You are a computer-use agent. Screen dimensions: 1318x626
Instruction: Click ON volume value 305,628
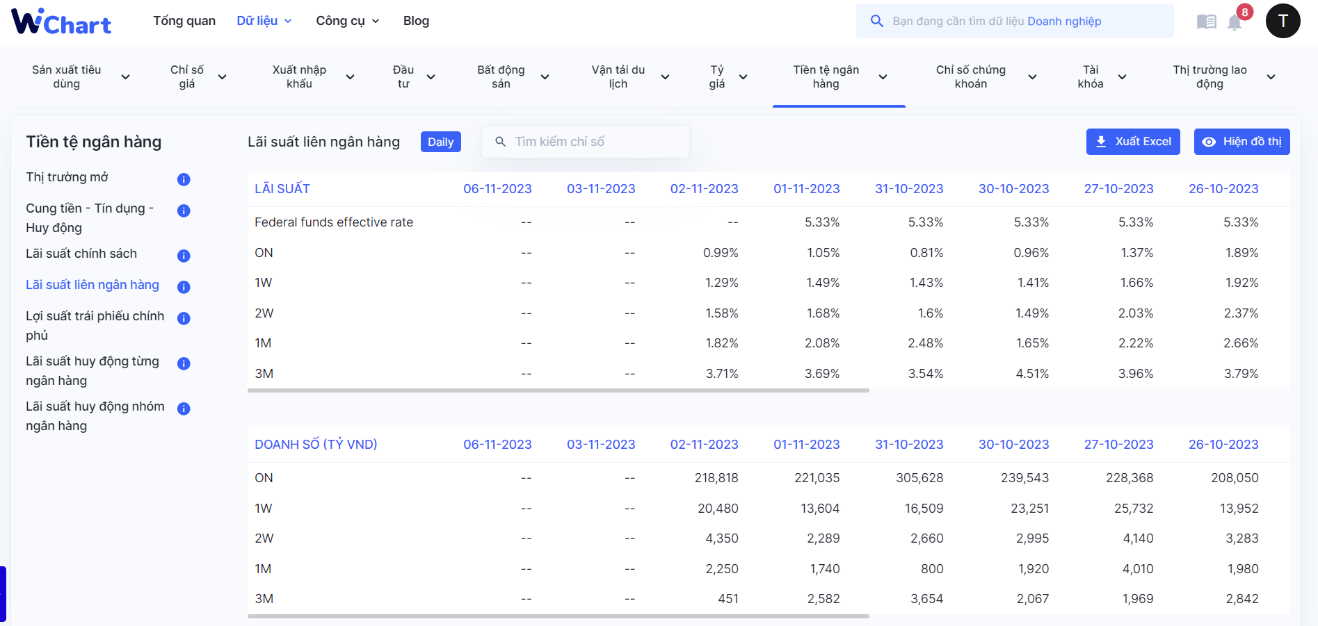click(x=919, y=478)
